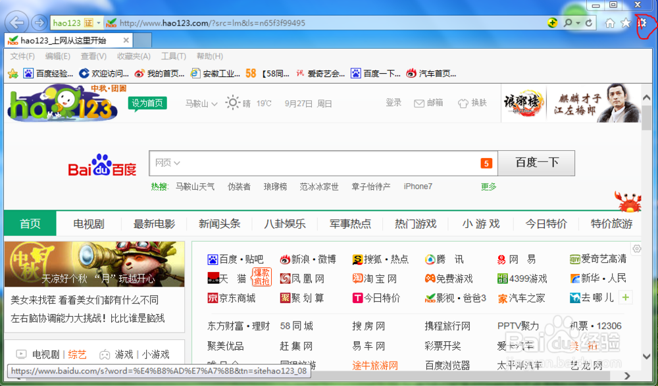Open the 淘宝网 site link

[374, 279]
